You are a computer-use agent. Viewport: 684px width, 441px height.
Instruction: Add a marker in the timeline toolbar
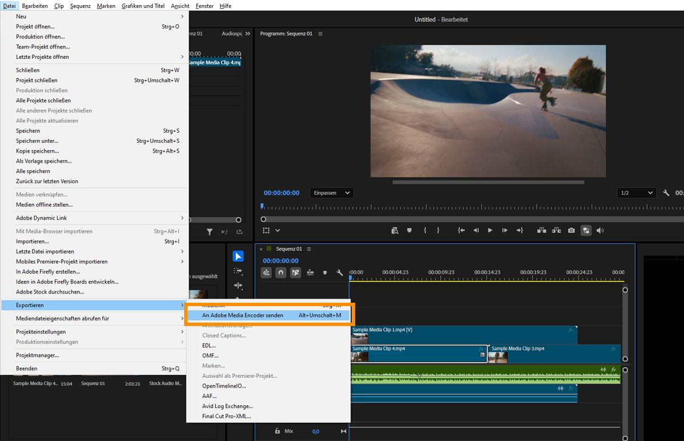[x=325, y=273]
